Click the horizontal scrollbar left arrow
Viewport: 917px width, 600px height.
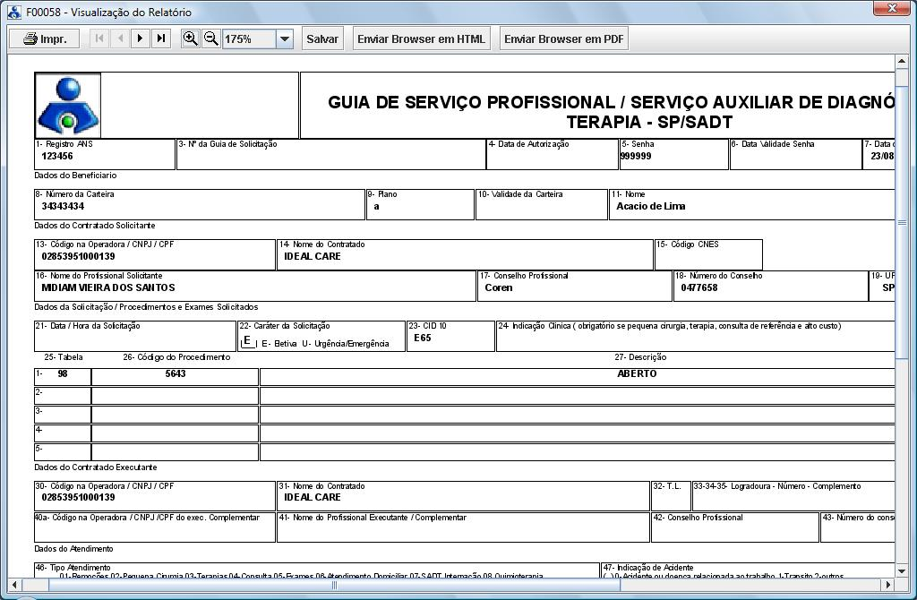[x=14, y=584]
